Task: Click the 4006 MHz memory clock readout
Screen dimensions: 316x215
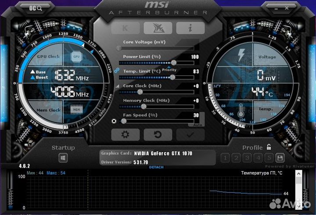Action: pos(69,92)
